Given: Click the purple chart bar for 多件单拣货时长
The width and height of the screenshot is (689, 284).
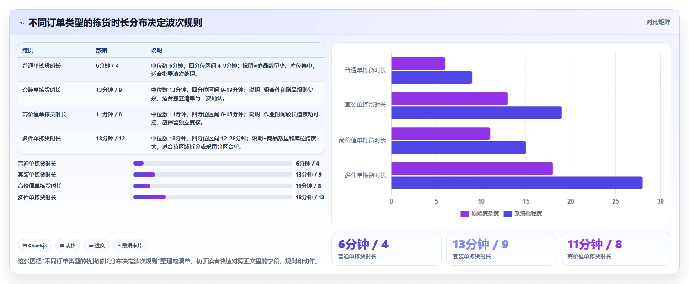Looking at the screenshot, I should click(472, 169).
